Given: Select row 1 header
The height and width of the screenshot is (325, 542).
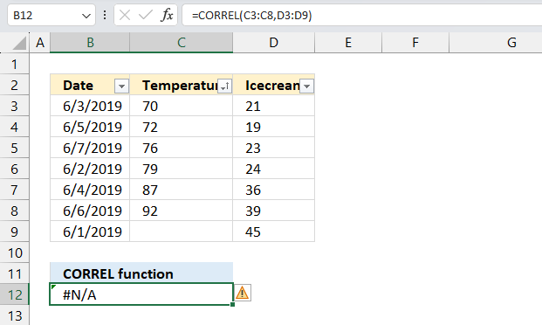Looking at the screenshot, I should pyautogui.click(x=14, y=64).
